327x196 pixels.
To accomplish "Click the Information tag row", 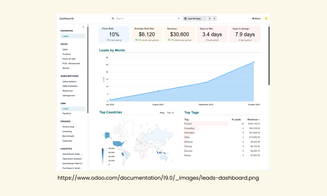I will pos(222,133).
